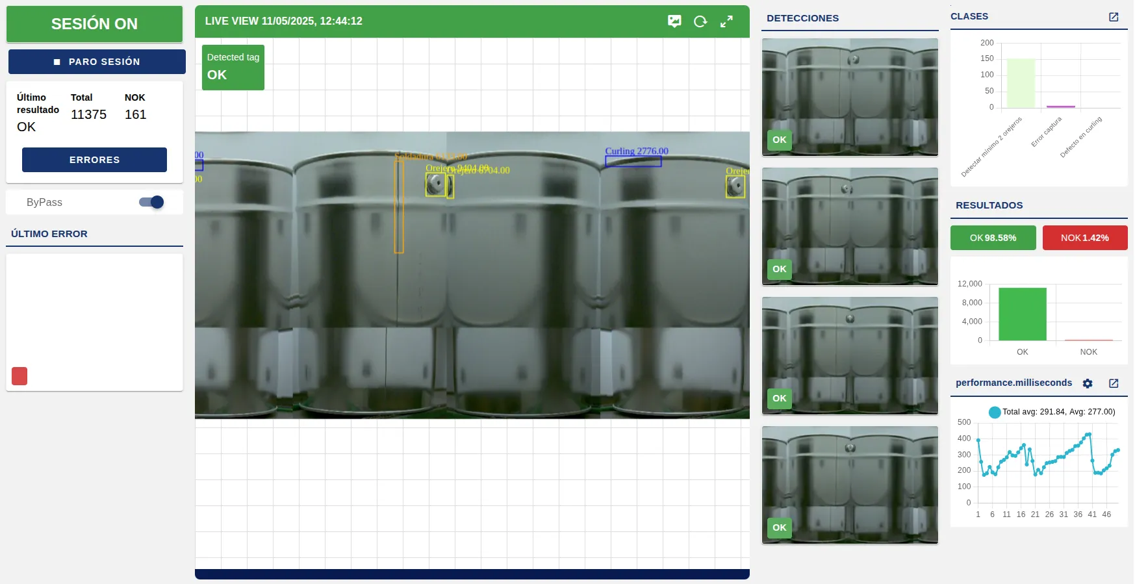
Task: Click the OK badge on the fourth detection
Action: click(x=780, y=527)
